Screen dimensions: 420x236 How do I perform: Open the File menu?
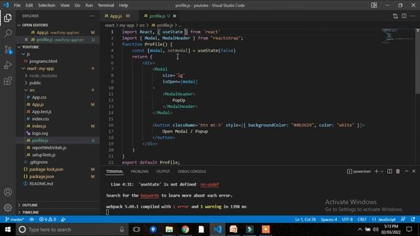17,5
